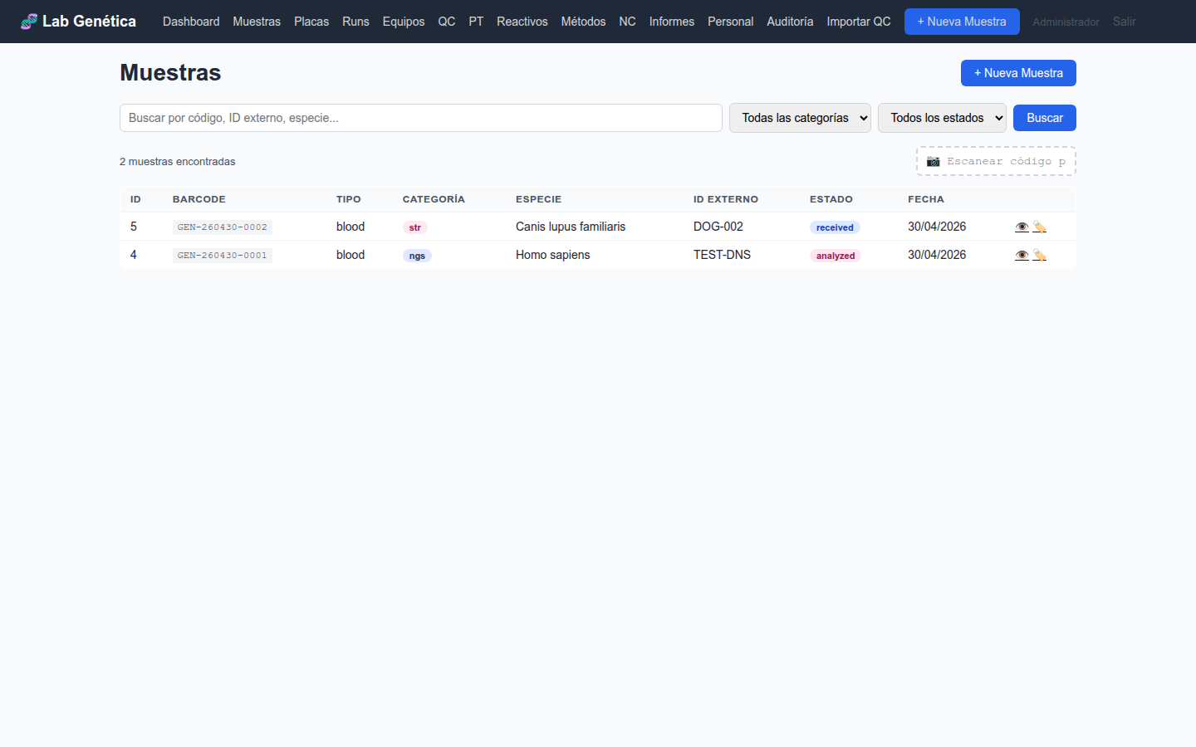Click species Homo sapiens
The height and width of the screenshot is (747, 1196).
click(553, 255)
